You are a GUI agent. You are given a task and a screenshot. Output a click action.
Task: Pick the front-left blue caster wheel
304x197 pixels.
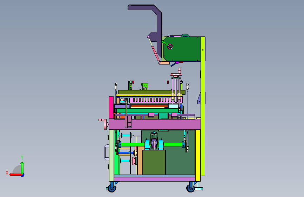(x=112, y=188)
